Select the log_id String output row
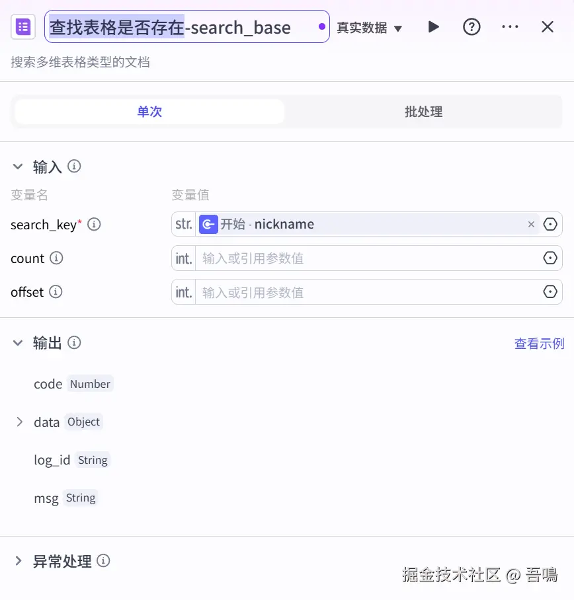The width and height of the screenshot is (574, 600). point(71,459)
